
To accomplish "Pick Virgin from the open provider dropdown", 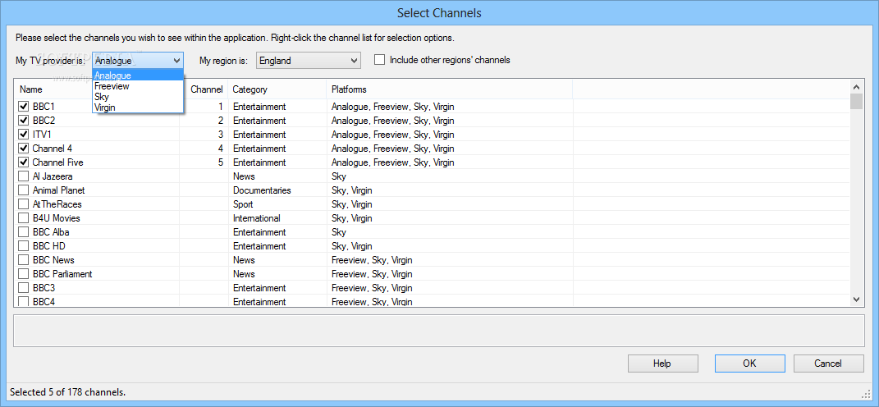I will coord(138,107).
